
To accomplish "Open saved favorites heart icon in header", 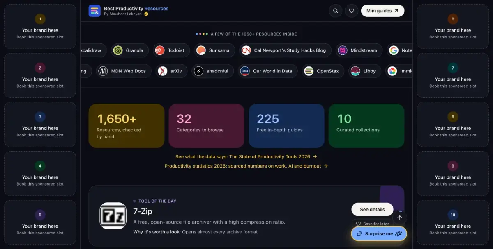I will (x=351, y=11).
